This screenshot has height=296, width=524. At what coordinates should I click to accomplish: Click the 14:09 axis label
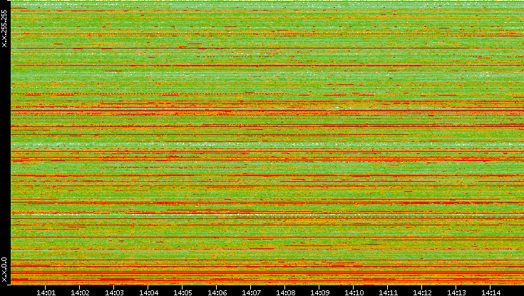coord(319,292)
